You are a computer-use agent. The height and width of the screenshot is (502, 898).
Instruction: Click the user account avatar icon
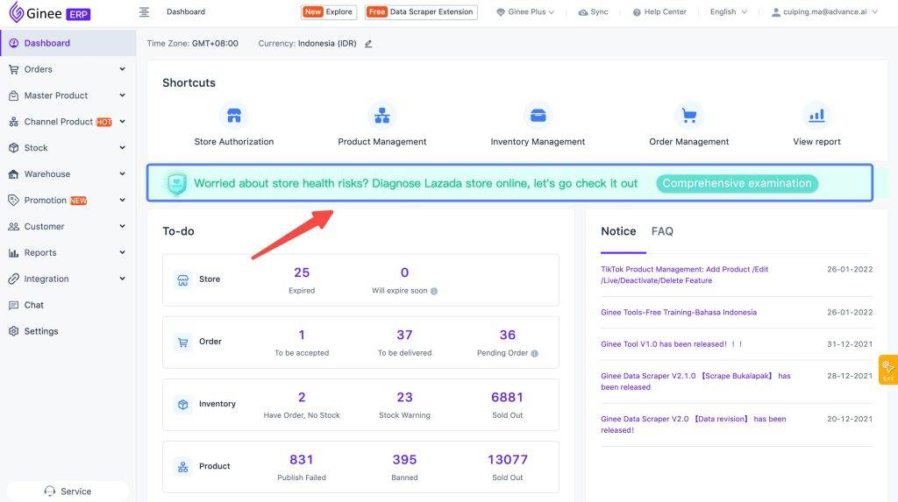(x=775, y=12)
